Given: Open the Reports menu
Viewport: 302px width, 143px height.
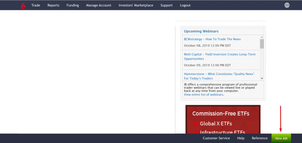Looking at the screenshot, I should coord(53,5).
